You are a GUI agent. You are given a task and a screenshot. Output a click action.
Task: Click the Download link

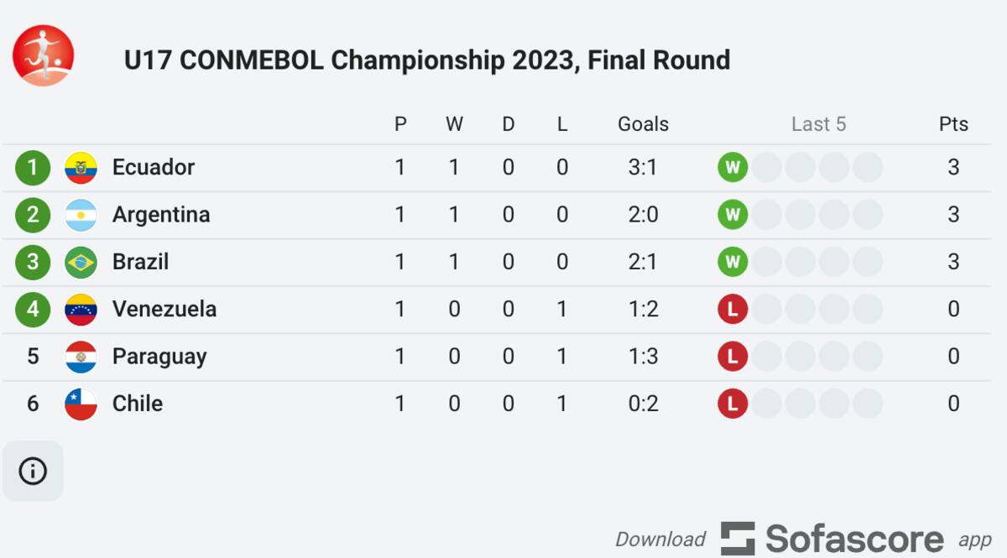tap(660, 538)
